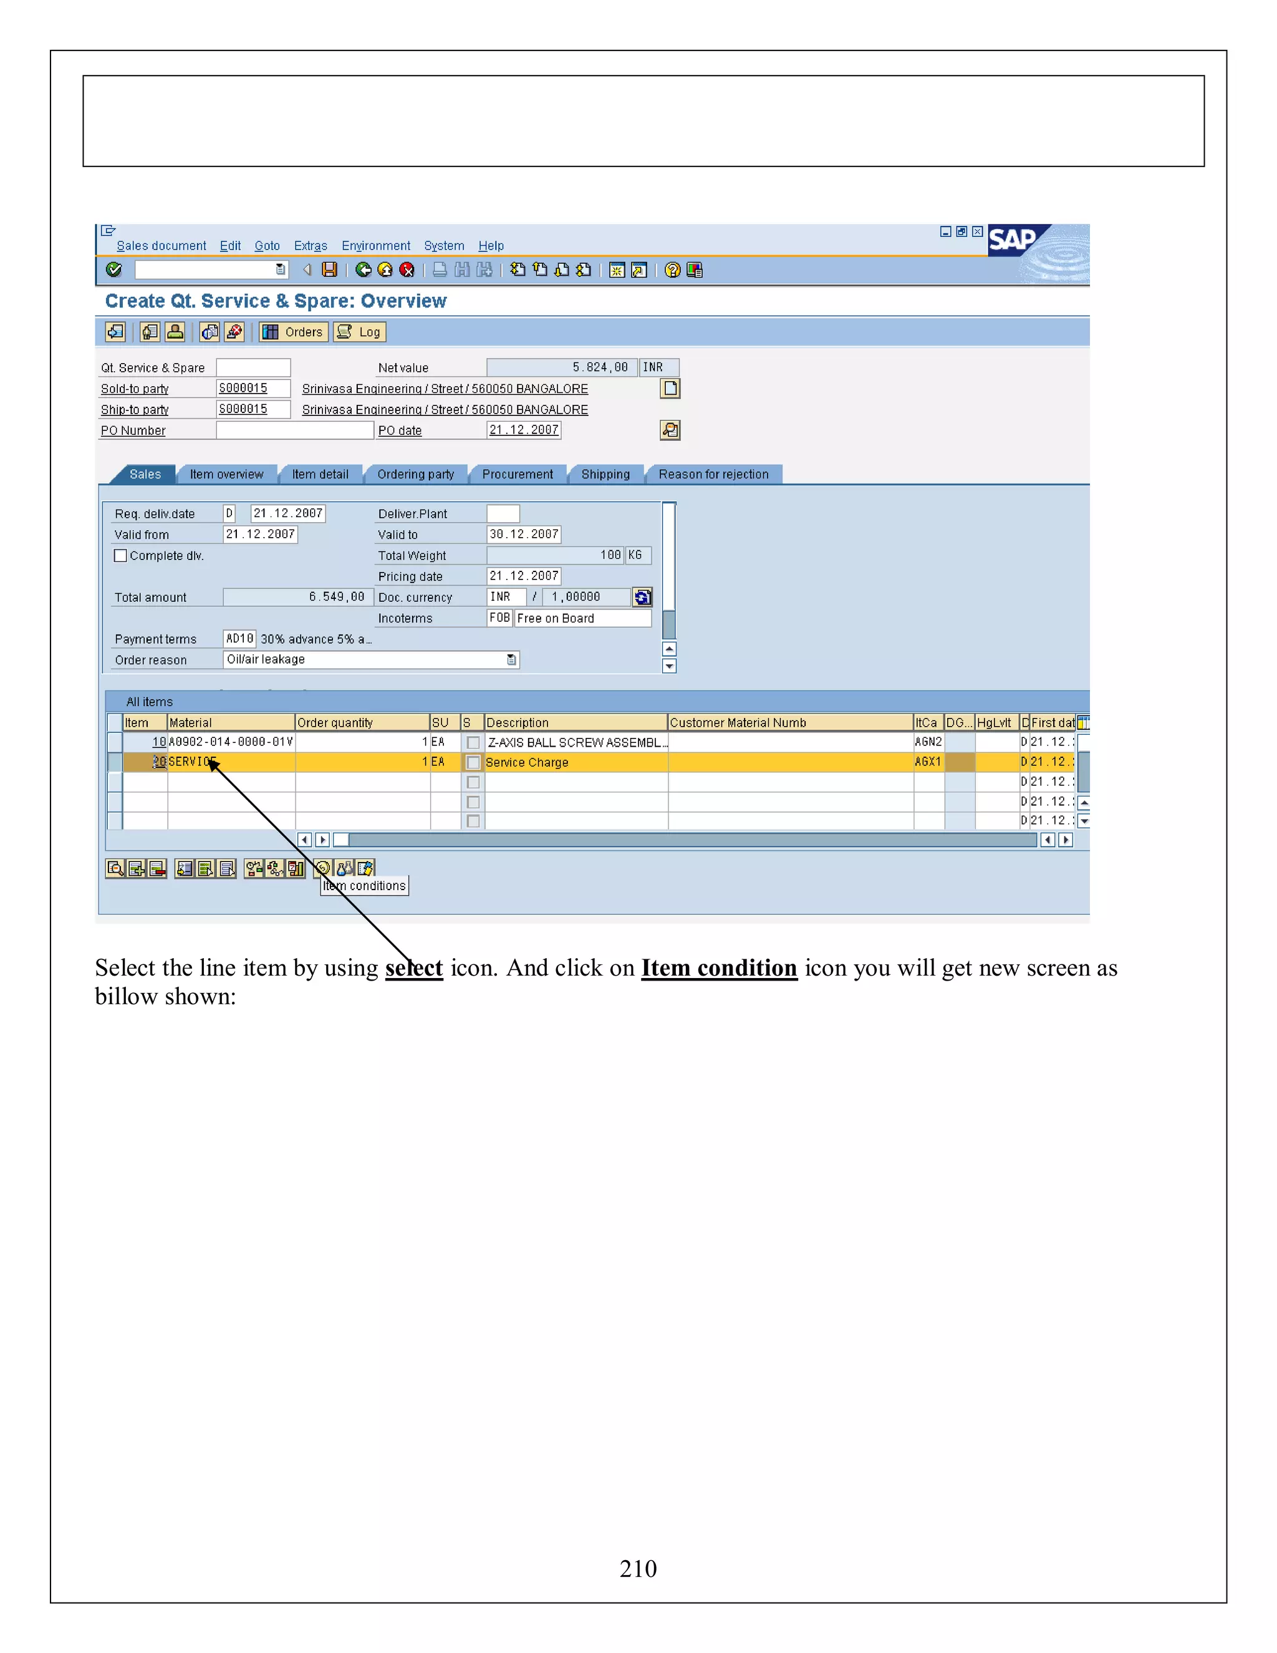Screen dimensions: 1277x1653
Task: Click the green Back arrow icon
Action: click(363, 269)
